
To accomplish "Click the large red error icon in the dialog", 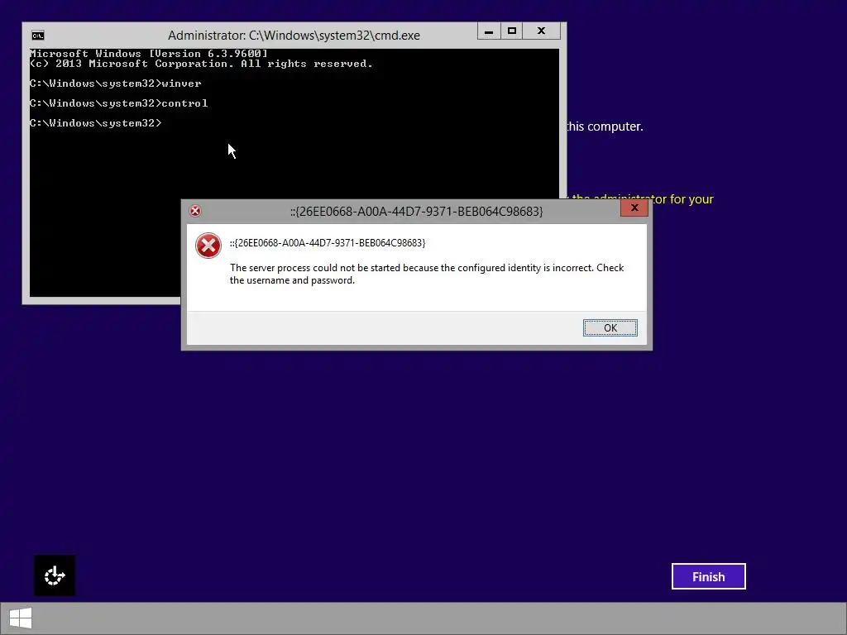I will pos(208,246).
